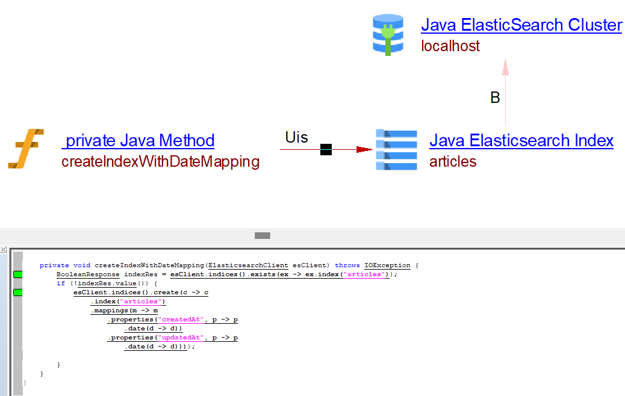Click the Uis link label
The width and height of the screenshot is (625, 396).
(x=296, y=138)
